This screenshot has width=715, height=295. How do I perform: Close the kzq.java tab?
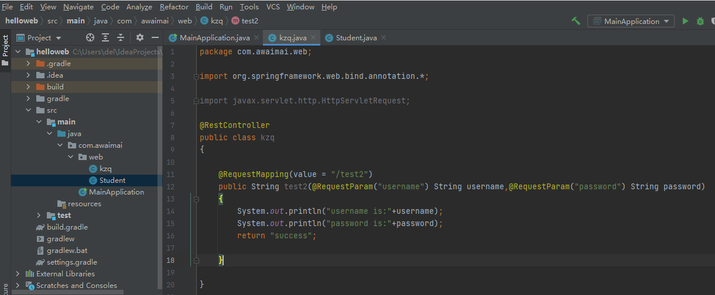[313, 37]
